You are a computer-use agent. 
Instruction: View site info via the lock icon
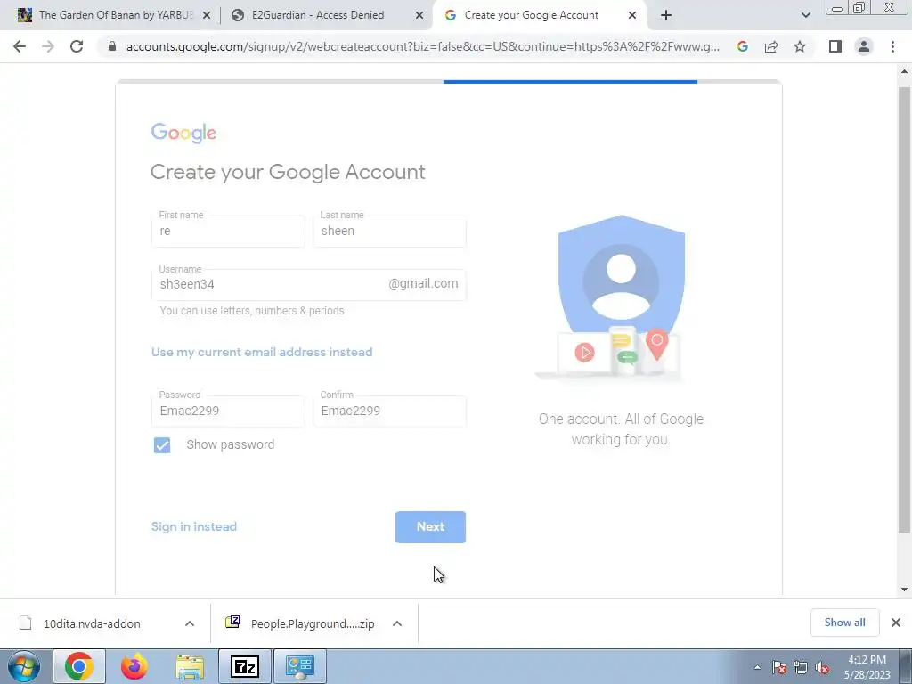tap(112, 46)
